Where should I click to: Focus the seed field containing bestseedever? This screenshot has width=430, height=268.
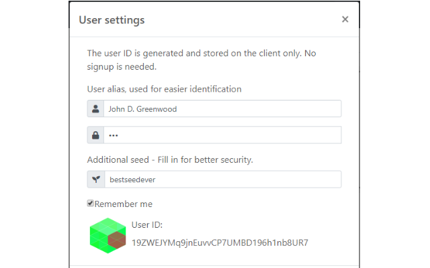coord(222,180)
